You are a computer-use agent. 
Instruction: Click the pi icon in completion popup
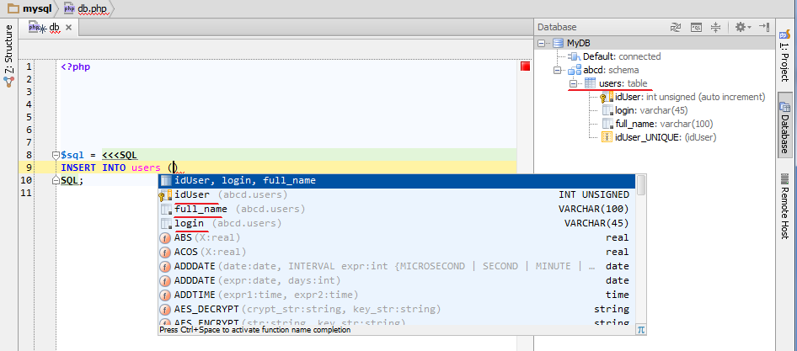(x=641, y=330)
